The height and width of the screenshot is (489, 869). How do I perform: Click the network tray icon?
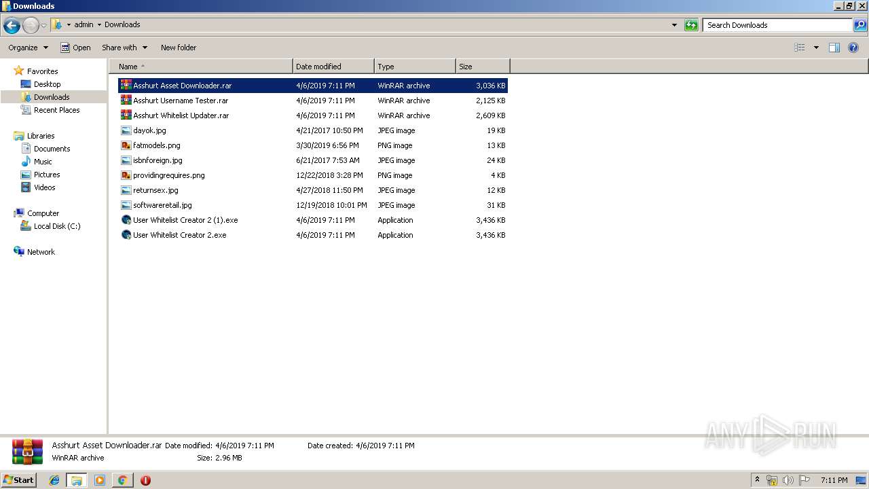(772, 480)
